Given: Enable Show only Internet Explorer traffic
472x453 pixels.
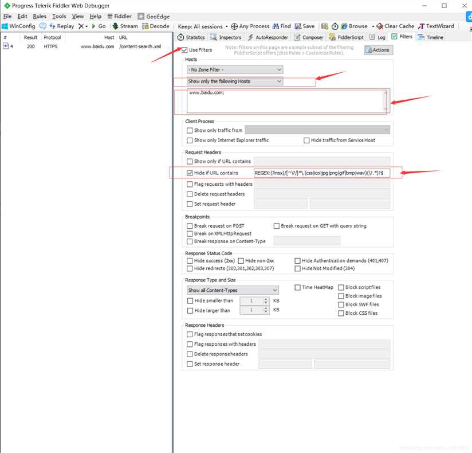Looking at the screenshot, I should pos(190,140).
